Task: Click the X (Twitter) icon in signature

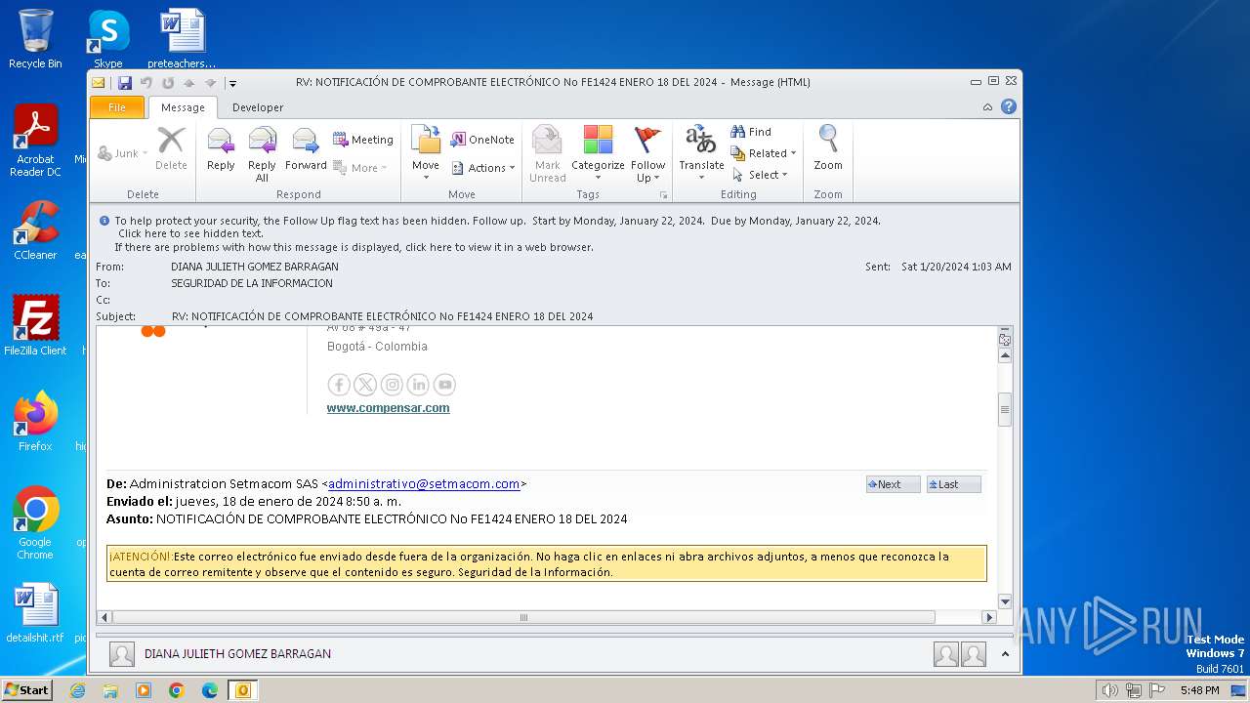Action: click(x=365, y=384)
